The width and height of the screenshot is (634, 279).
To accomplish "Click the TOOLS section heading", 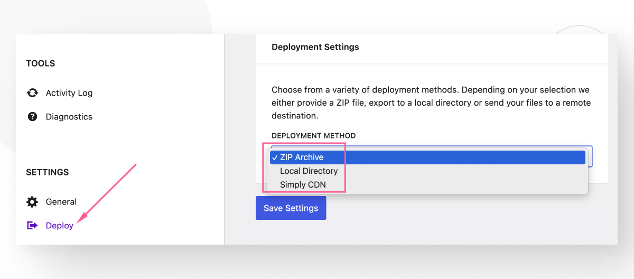I will 41,63.
